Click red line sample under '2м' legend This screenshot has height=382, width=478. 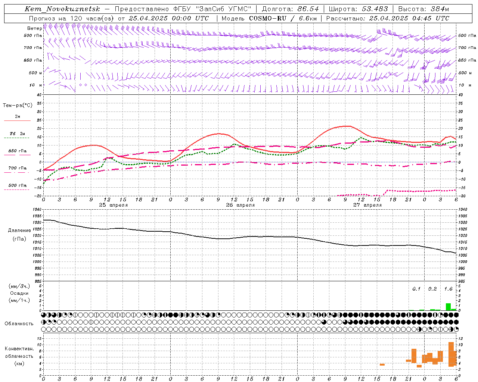tap(17, 120)
